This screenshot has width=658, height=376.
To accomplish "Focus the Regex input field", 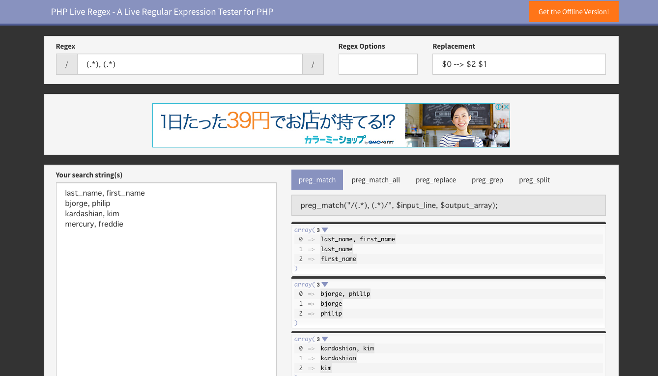I will [x=190, y=64].
